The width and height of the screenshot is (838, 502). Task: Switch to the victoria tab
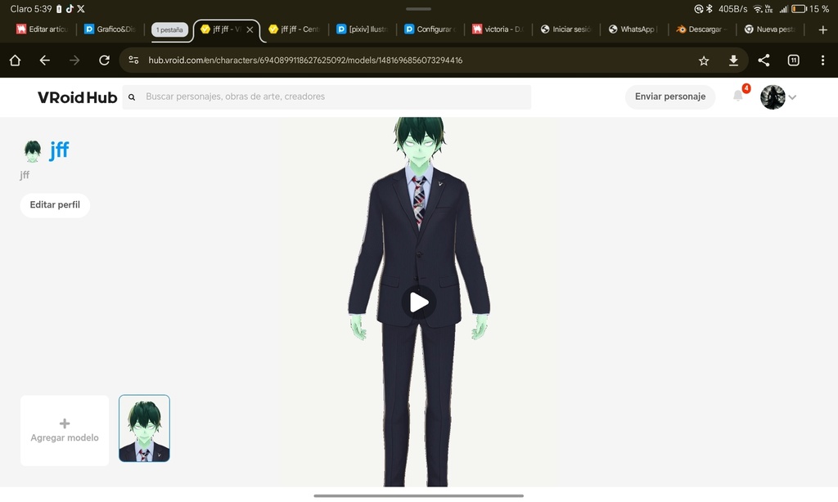pyautogui.click(x=498, y=29)
